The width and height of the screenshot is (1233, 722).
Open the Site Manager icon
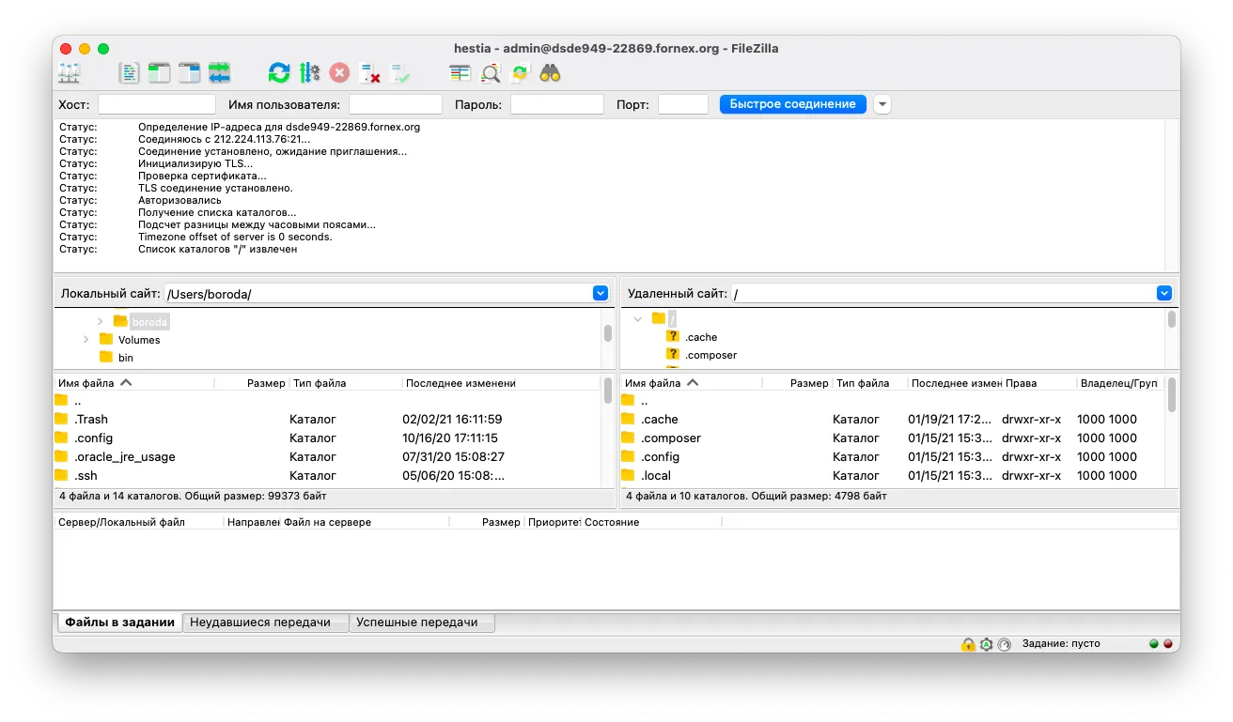[69, 72]
